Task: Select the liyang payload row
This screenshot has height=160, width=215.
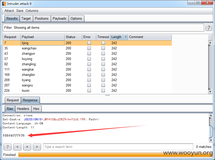Action: pos(87,80)
